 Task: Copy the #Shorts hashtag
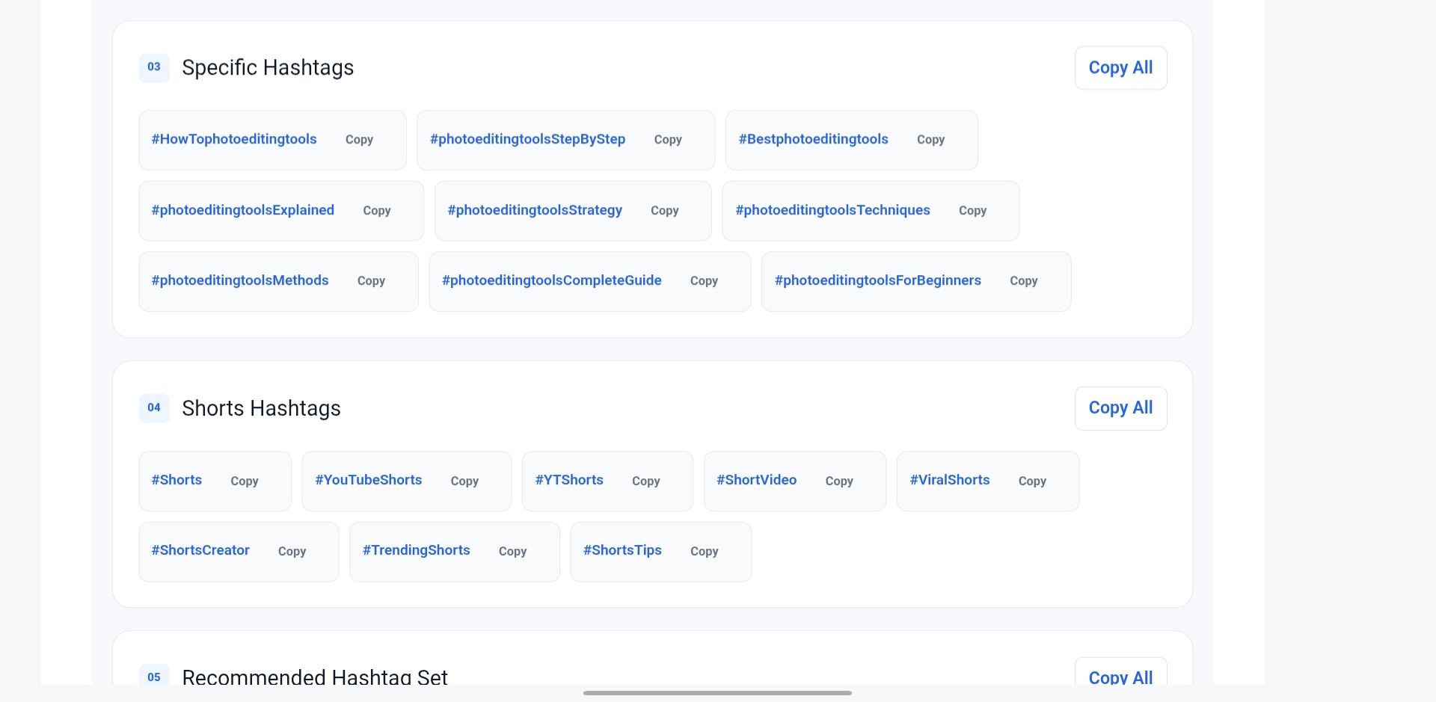(x=244, y=481)
